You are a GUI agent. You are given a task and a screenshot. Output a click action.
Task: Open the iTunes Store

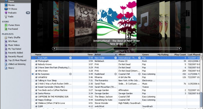pos(14,25)
